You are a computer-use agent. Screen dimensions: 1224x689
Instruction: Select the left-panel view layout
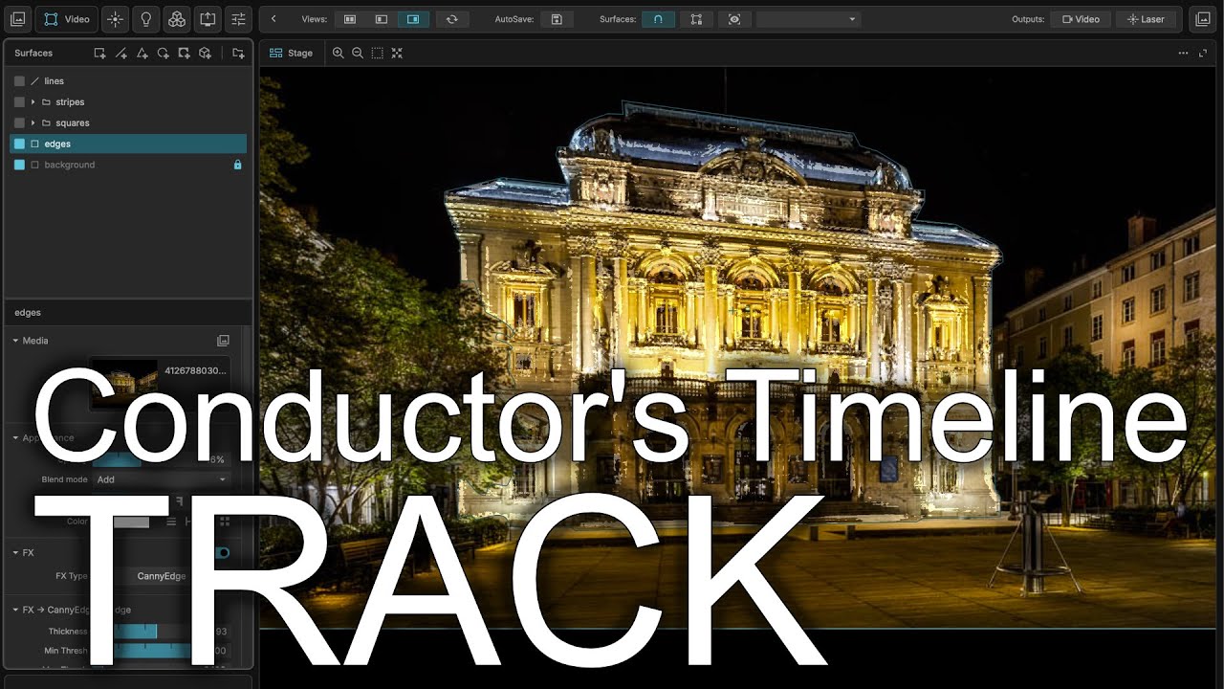382,19
